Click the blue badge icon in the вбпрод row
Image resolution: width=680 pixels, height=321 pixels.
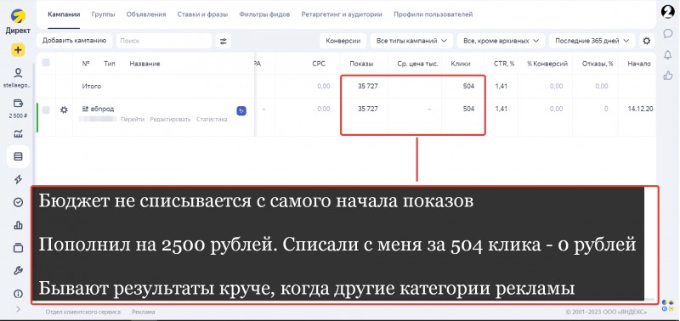click(x=241, y=111)
